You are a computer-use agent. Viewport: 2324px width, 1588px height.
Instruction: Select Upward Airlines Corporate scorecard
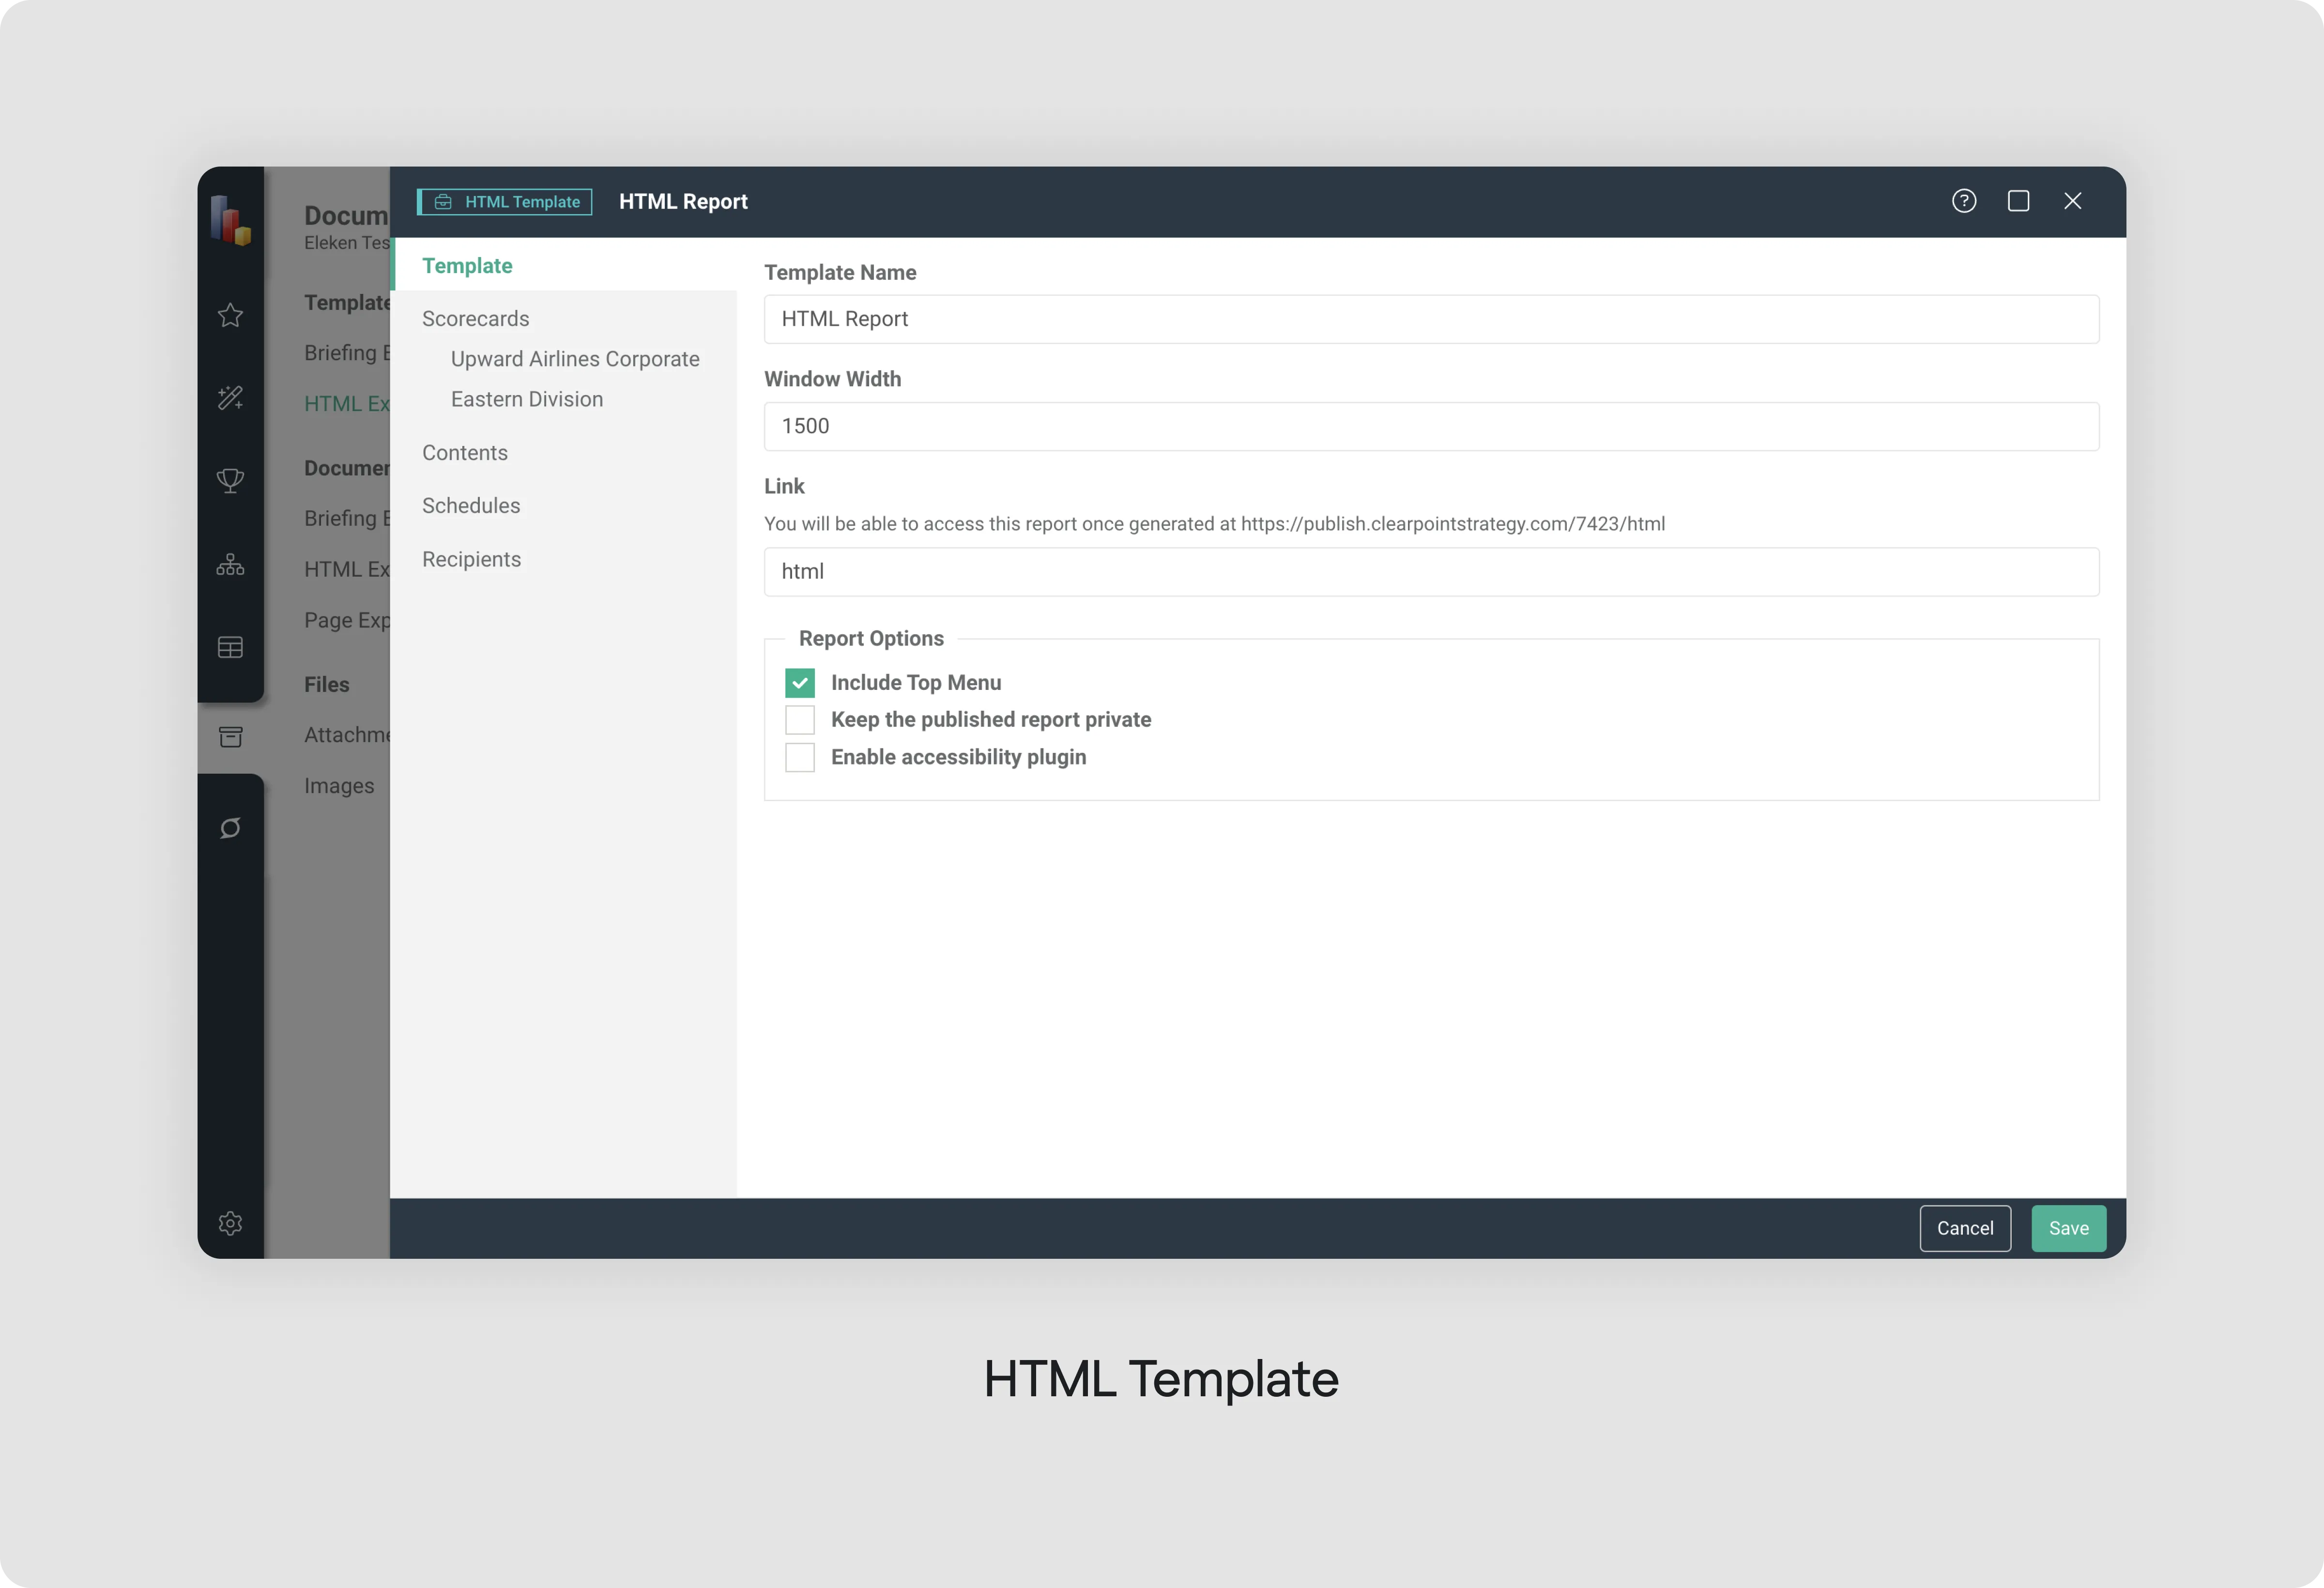click(574, 359)
